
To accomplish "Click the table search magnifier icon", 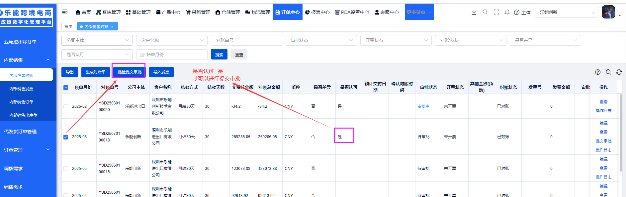I will [x=608, y=72].
